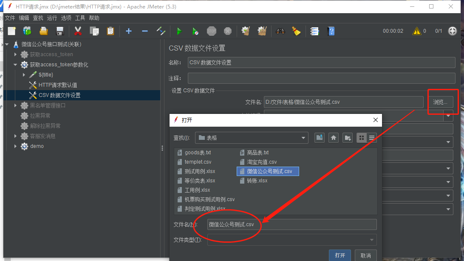This screenshot has width=464, height=261.
Task: Click the Open file folder icon
Action: tap(43, 31)
